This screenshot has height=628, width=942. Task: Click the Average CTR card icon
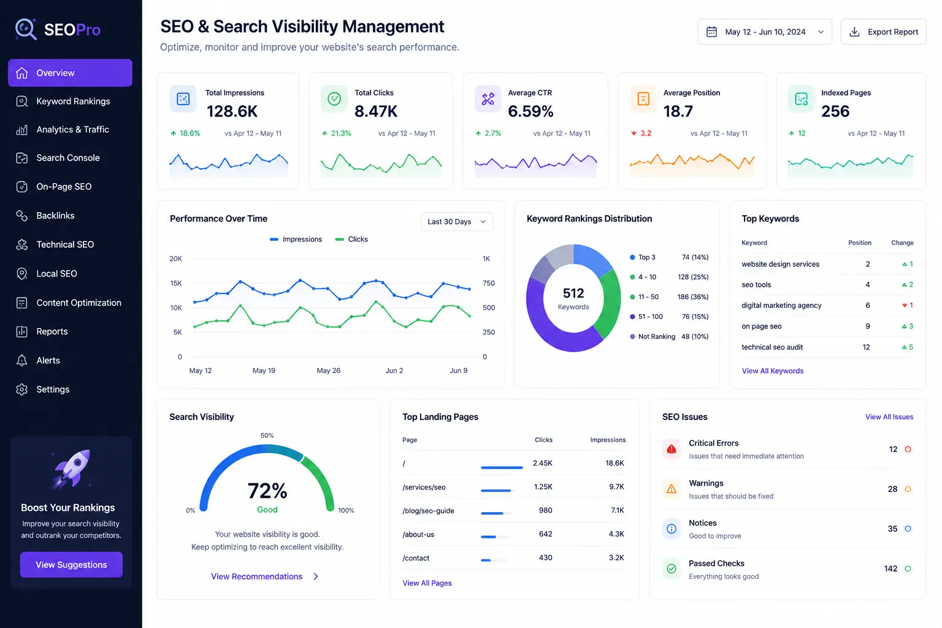(488, 99)
